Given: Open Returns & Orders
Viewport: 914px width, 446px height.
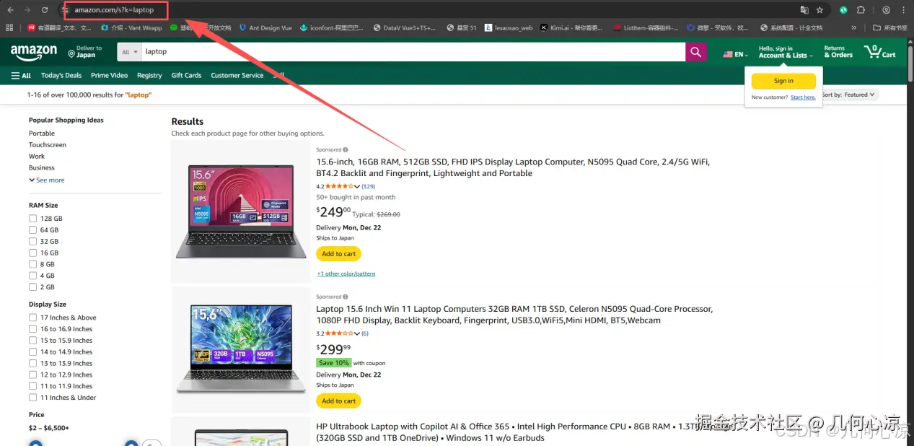Looking at the screenshot, I should click(838, 52).
